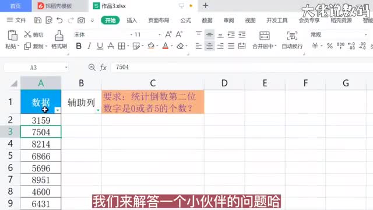Viewport: 373px width, 210px height.
Task: Apply justified text alignment
Action: tap(231, 45)
